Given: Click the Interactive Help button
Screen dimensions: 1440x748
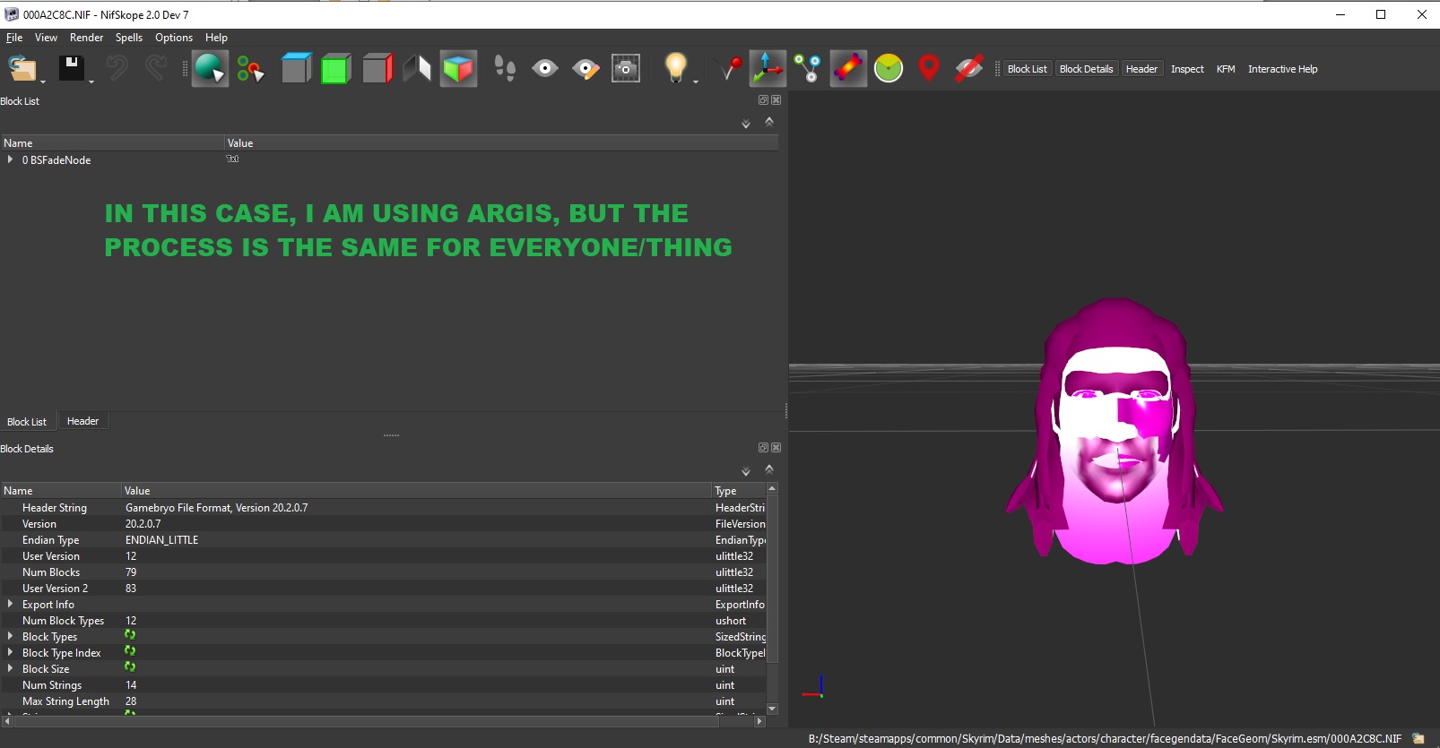Looking at the screenshot, I should 1282,69.
